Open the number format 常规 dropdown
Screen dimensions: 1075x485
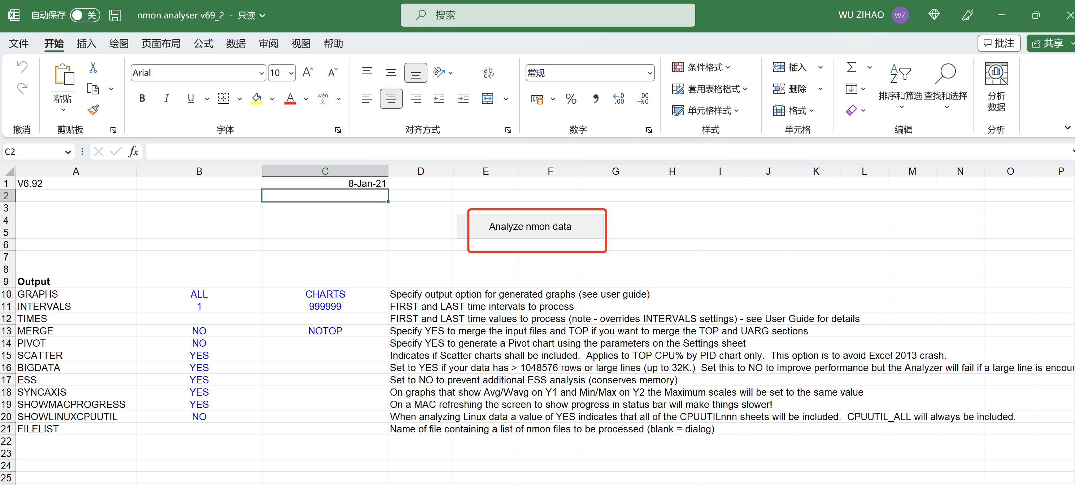tap(650, 73)
